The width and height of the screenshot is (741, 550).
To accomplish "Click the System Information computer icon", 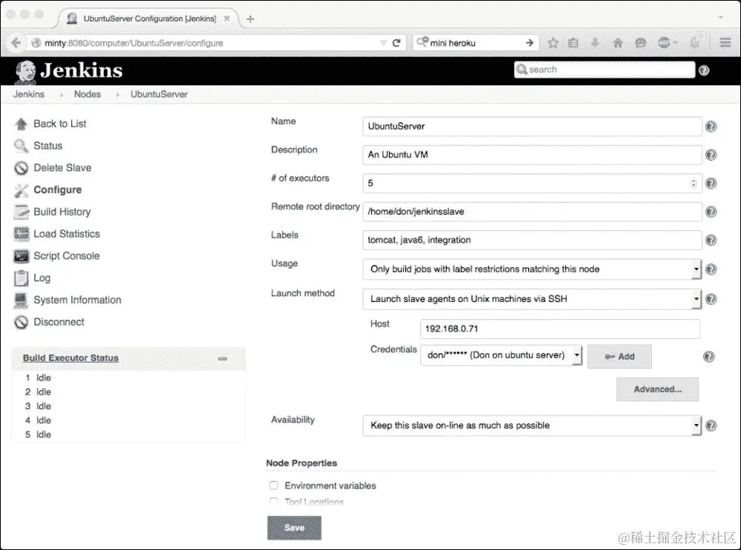I will pos(21,300).
